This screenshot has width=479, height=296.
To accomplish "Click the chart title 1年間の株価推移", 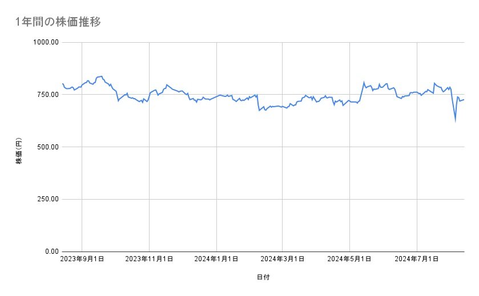I will [x=59, y=22].
